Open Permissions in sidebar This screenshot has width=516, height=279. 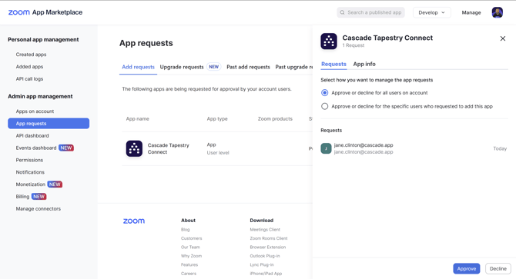click(29, 160)
